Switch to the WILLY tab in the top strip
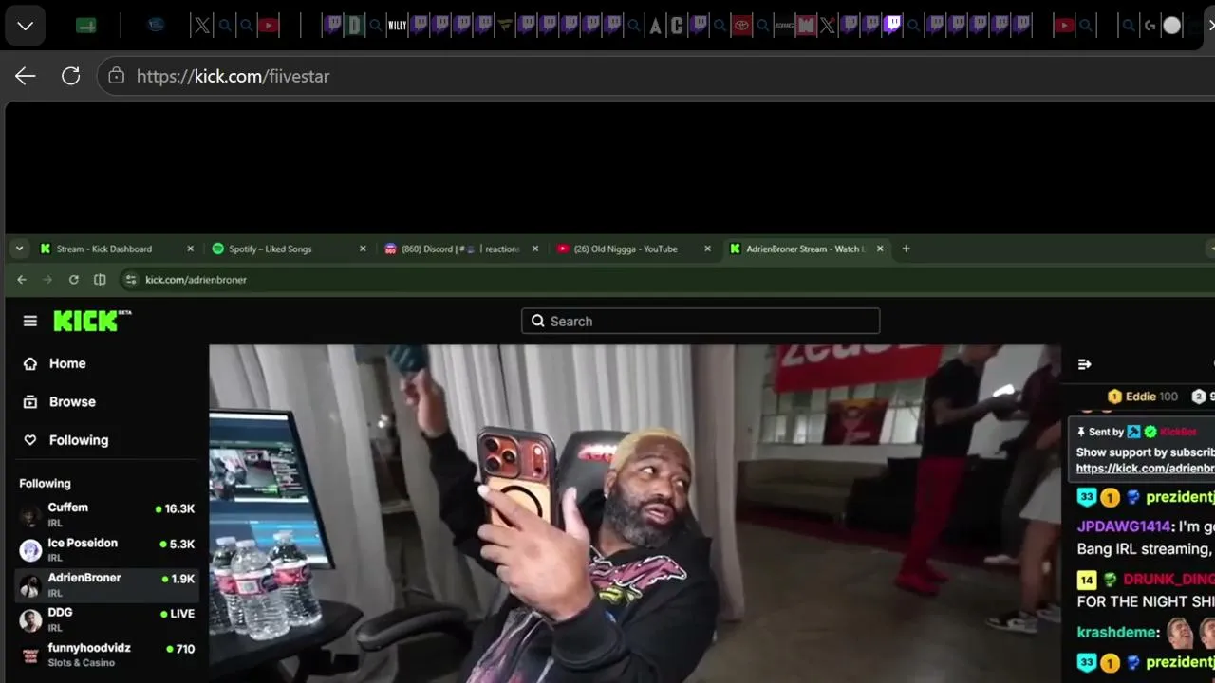Image resolution: width=1215 pixels, height=683 pixels. click(x=397, y=26)
